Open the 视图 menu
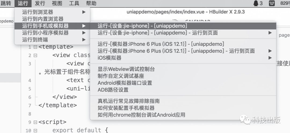This screenshot has width=290, height=133. (57, 3)
